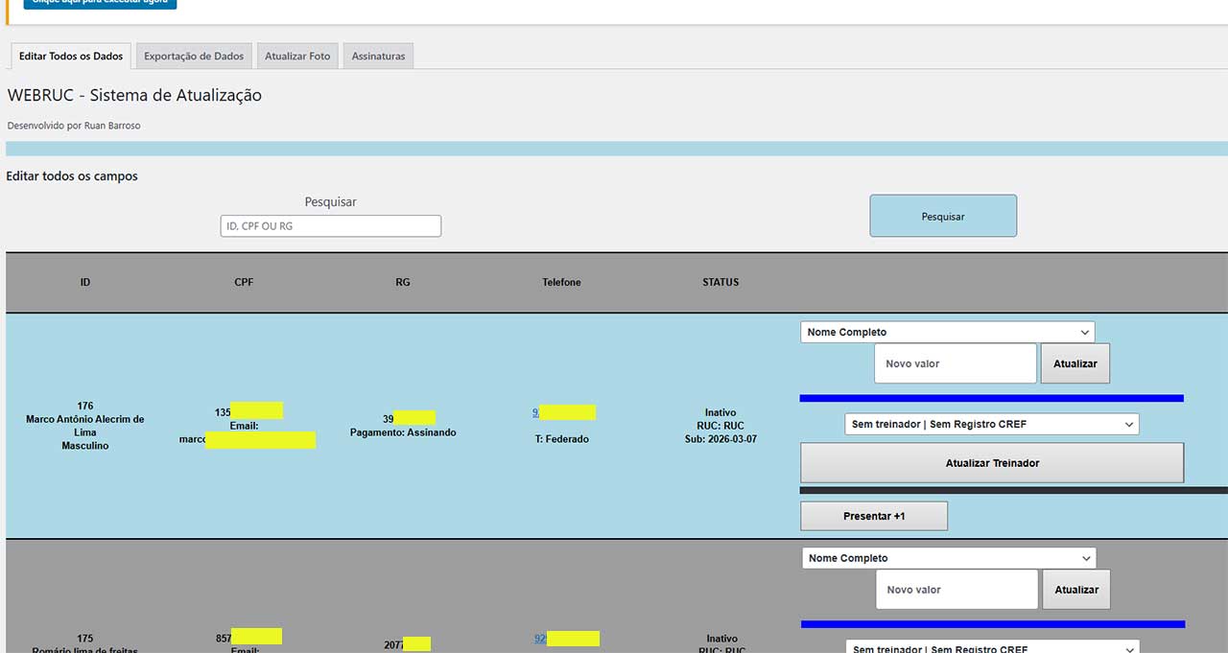The width and height of the screenshot is (1228, 653).
Task: Expand Nome Completo dropdown for ID 176
Action: click(x=947, y=332)
